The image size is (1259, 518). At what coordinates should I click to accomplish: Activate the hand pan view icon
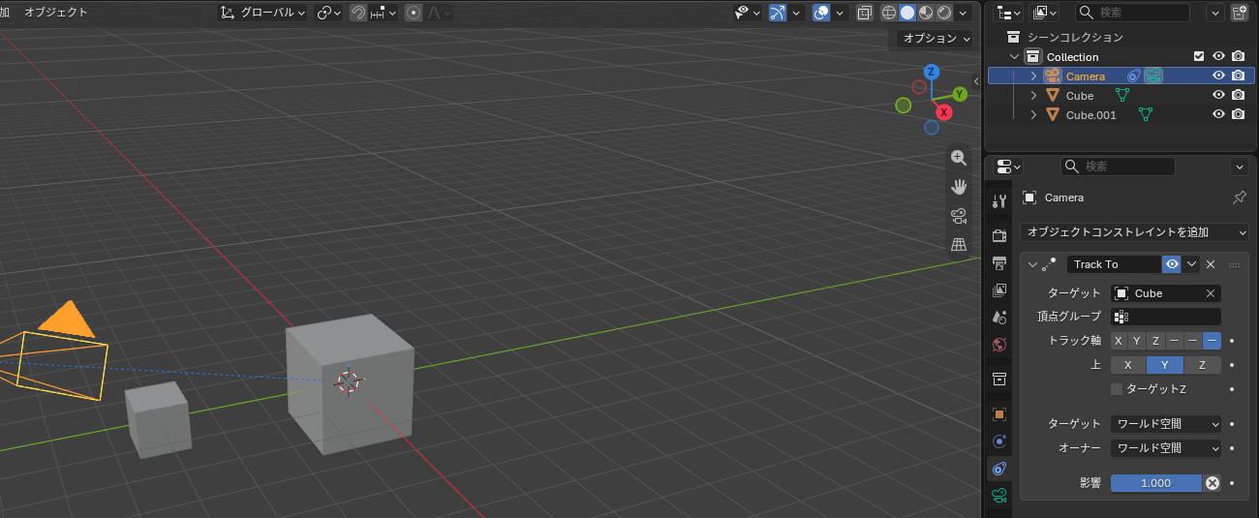click(x=959, y=187)
